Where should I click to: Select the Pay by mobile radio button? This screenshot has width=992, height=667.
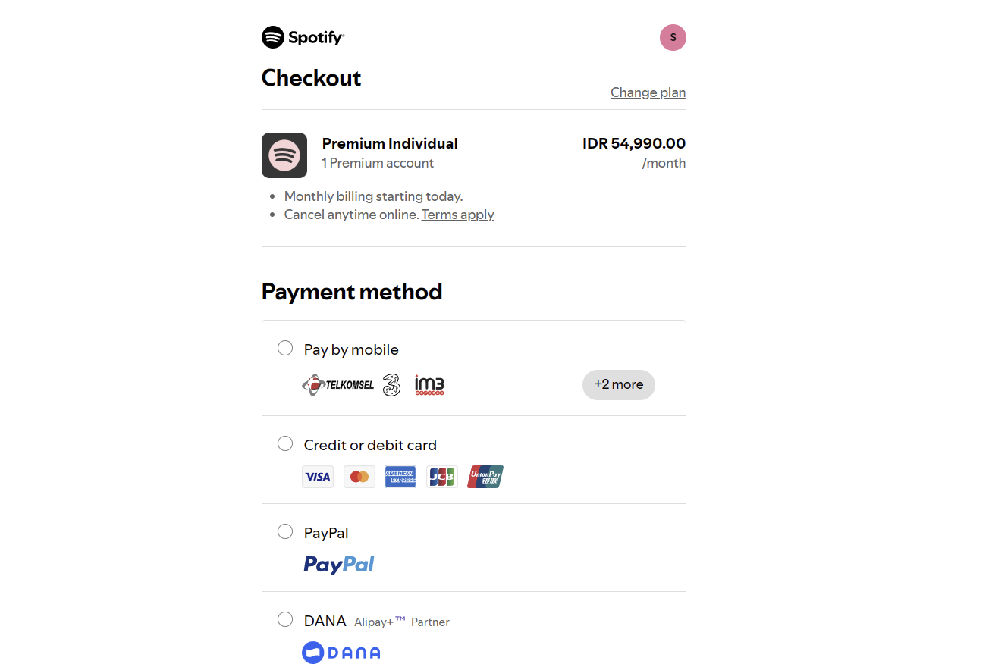point(285,348)
